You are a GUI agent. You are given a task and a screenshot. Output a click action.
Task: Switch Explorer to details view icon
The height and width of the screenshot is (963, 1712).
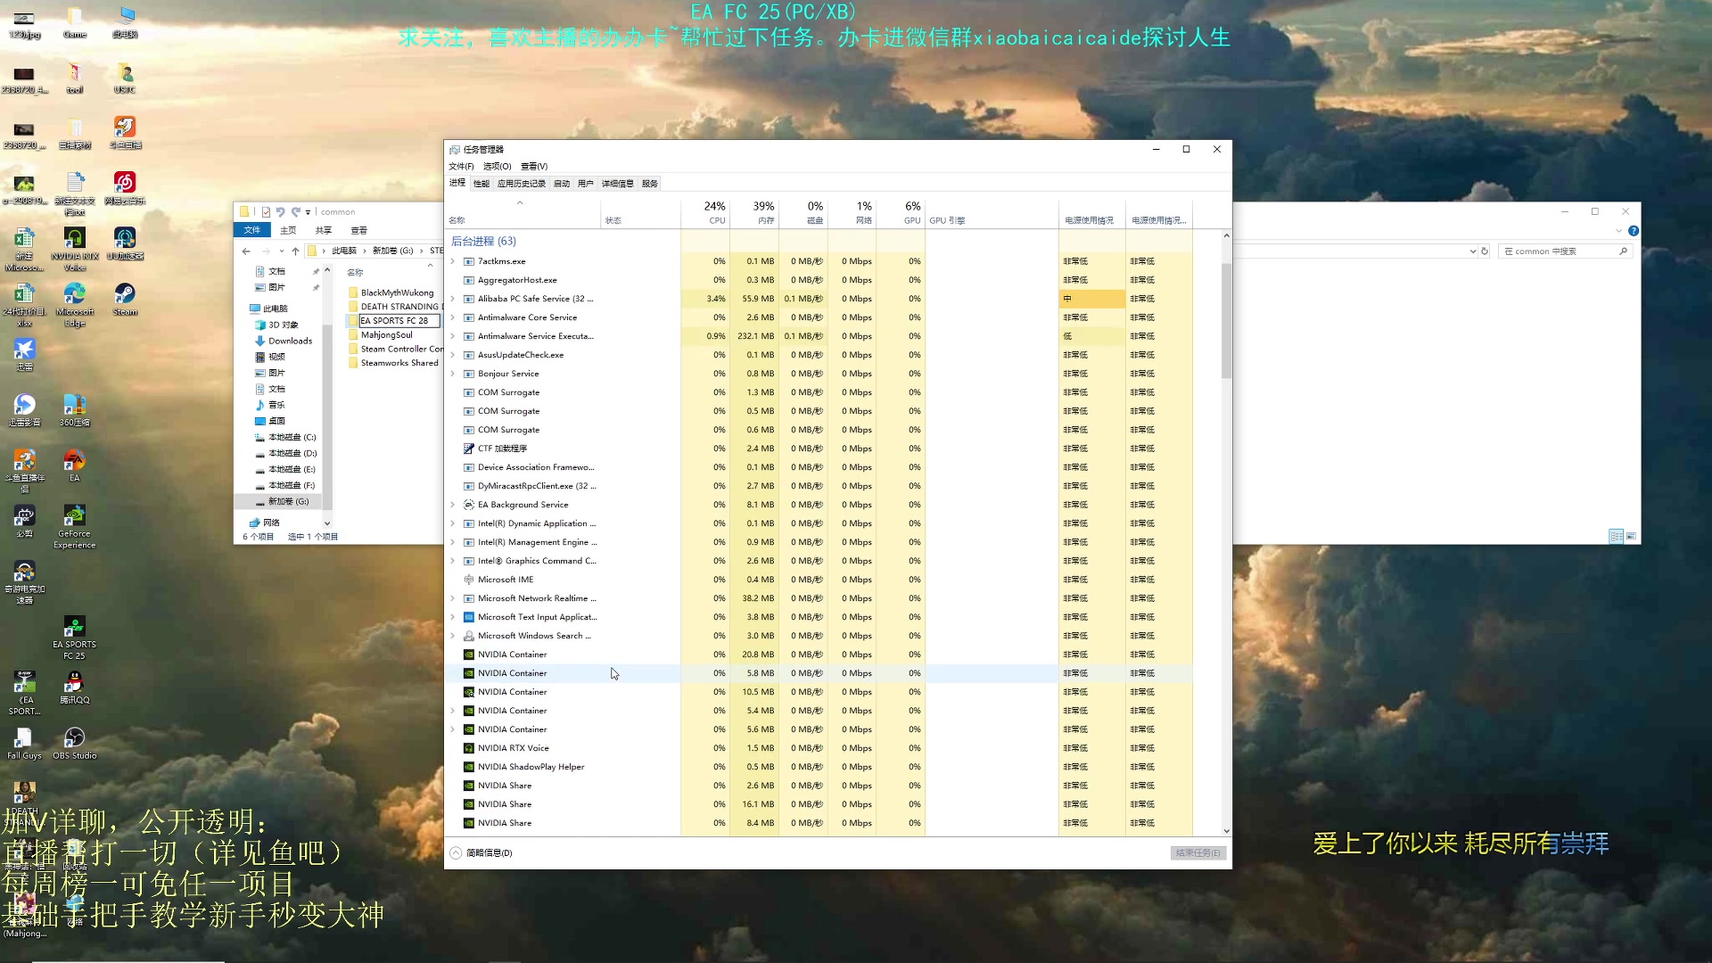pos(1616,536)
